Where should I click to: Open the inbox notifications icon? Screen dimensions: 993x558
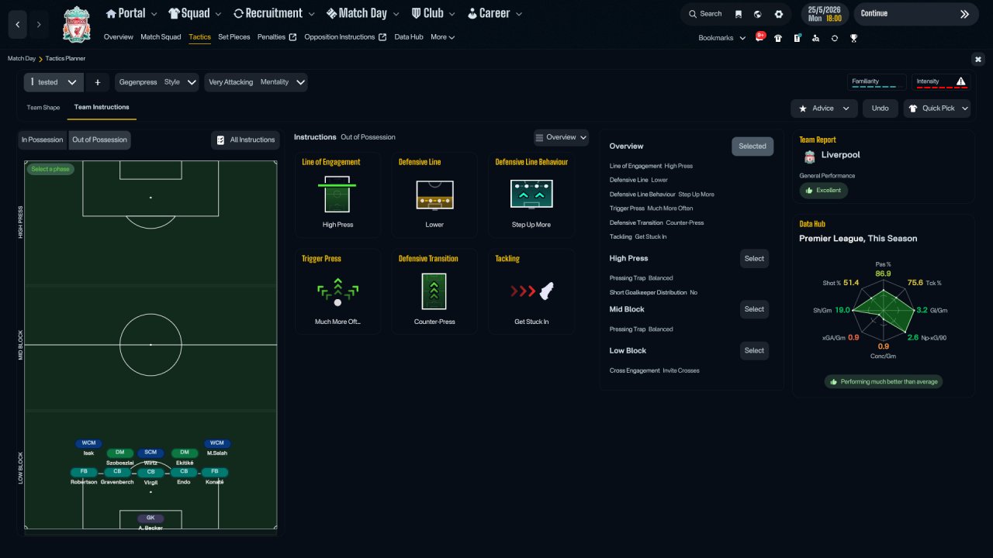pyautogui.click(x=760, y=37)
